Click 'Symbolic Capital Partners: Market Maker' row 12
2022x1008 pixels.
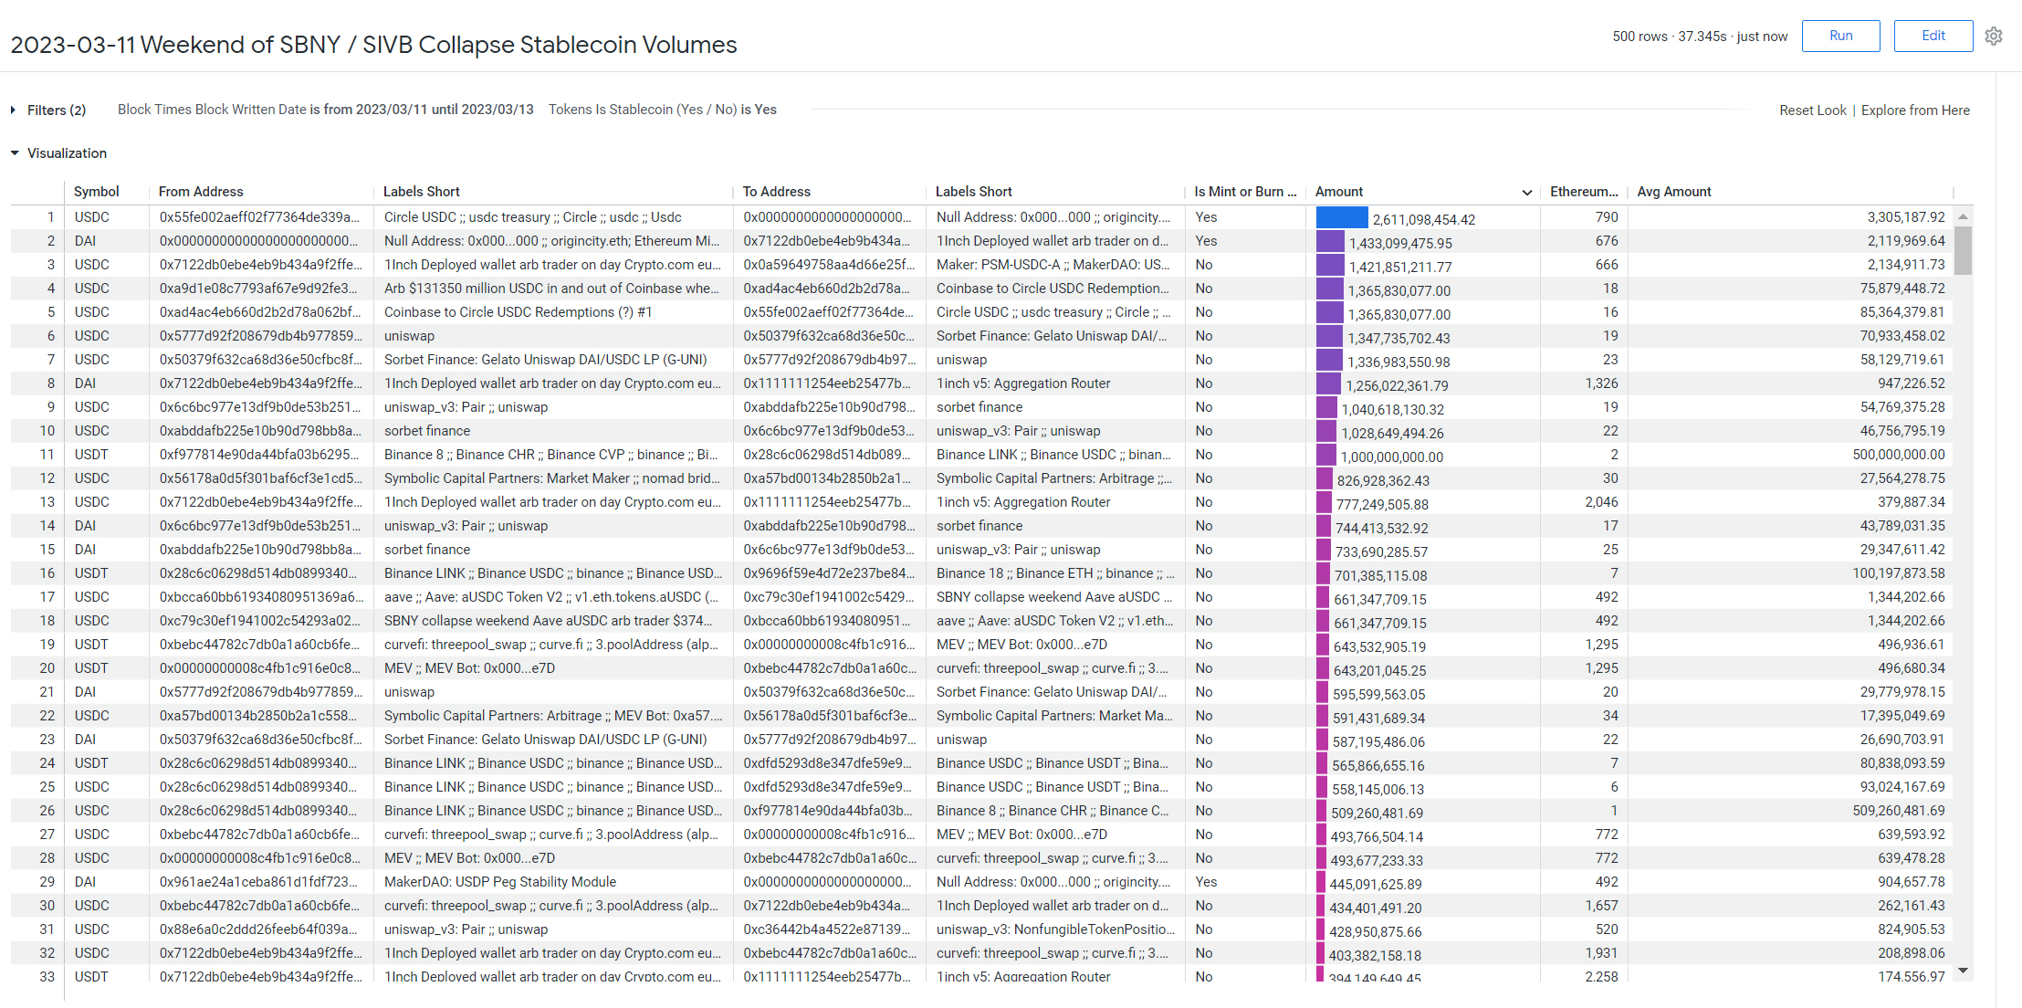(551, 478)
